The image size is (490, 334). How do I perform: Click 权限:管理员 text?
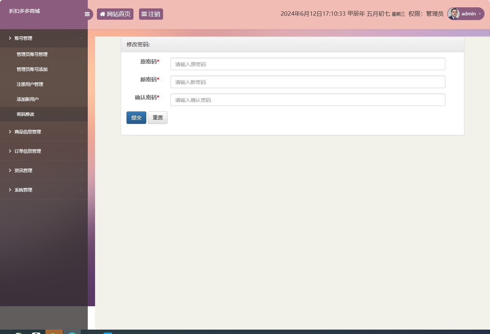(x=426, y=14)
